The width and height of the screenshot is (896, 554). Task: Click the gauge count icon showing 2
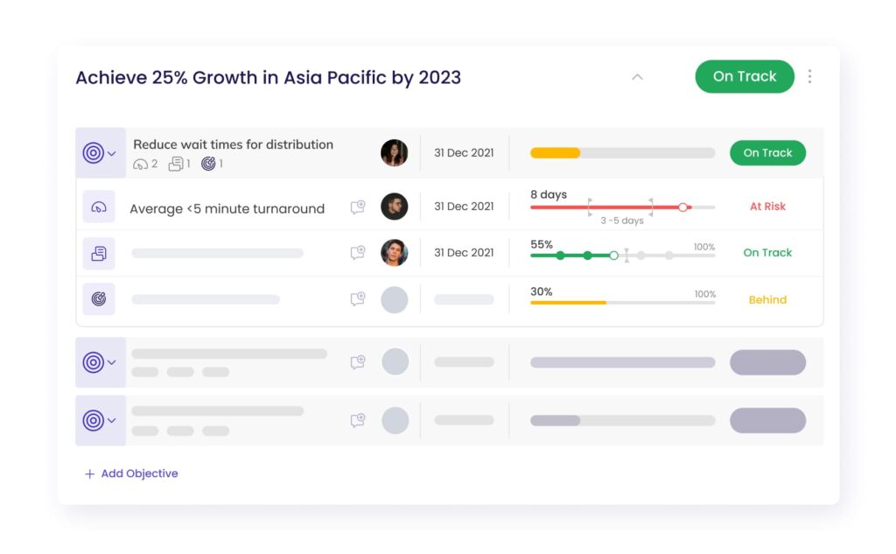pyautogui.click(x=141, y=165)
